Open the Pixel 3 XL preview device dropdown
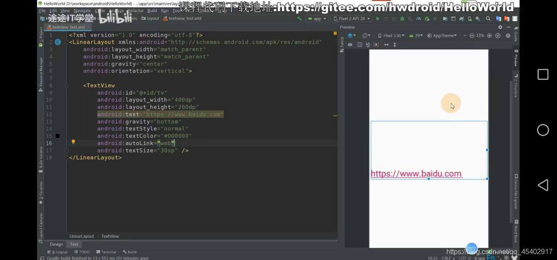Viewport: 557px width, 260px height. click(x=391, y=36)
